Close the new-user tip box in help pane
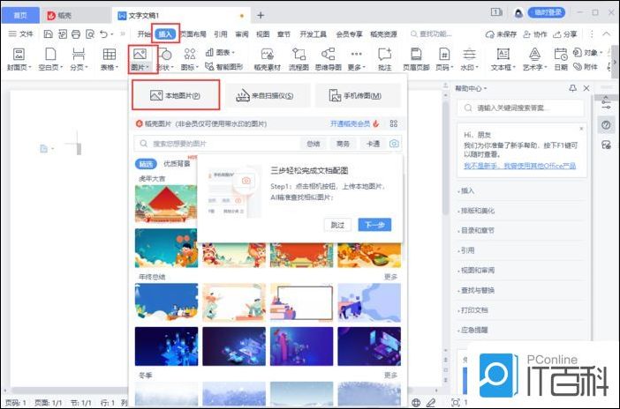This screenshot has width=620, height=409. [x=581, y=129]
